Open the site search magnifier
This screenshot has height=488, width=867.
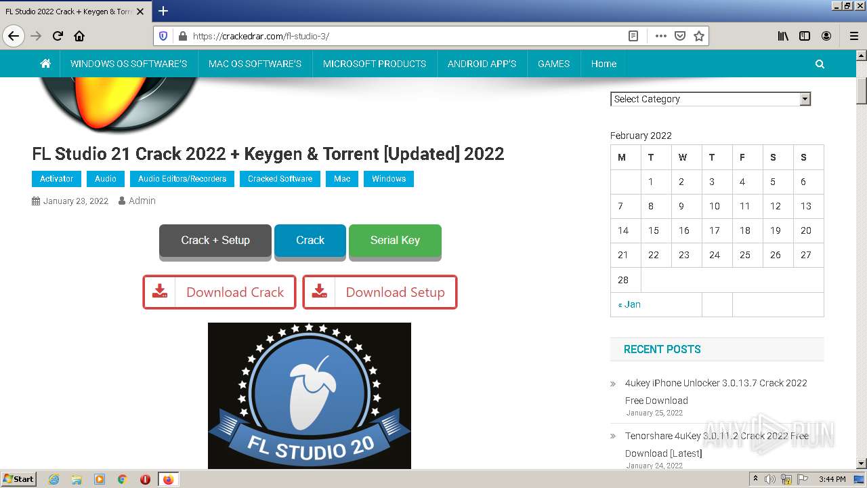(x=820, y=64)
